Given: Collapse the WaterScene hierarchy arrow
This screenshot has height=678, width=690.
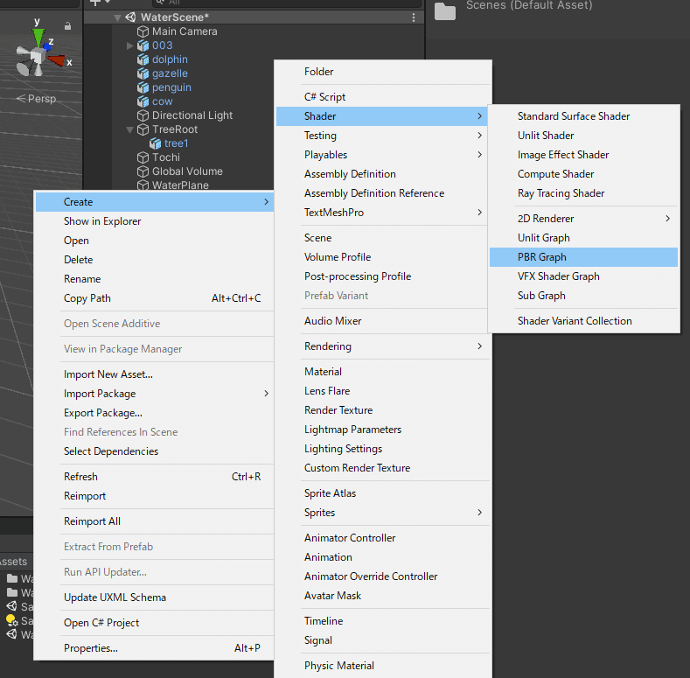Looking at the screenshot, I should (117, 17).
